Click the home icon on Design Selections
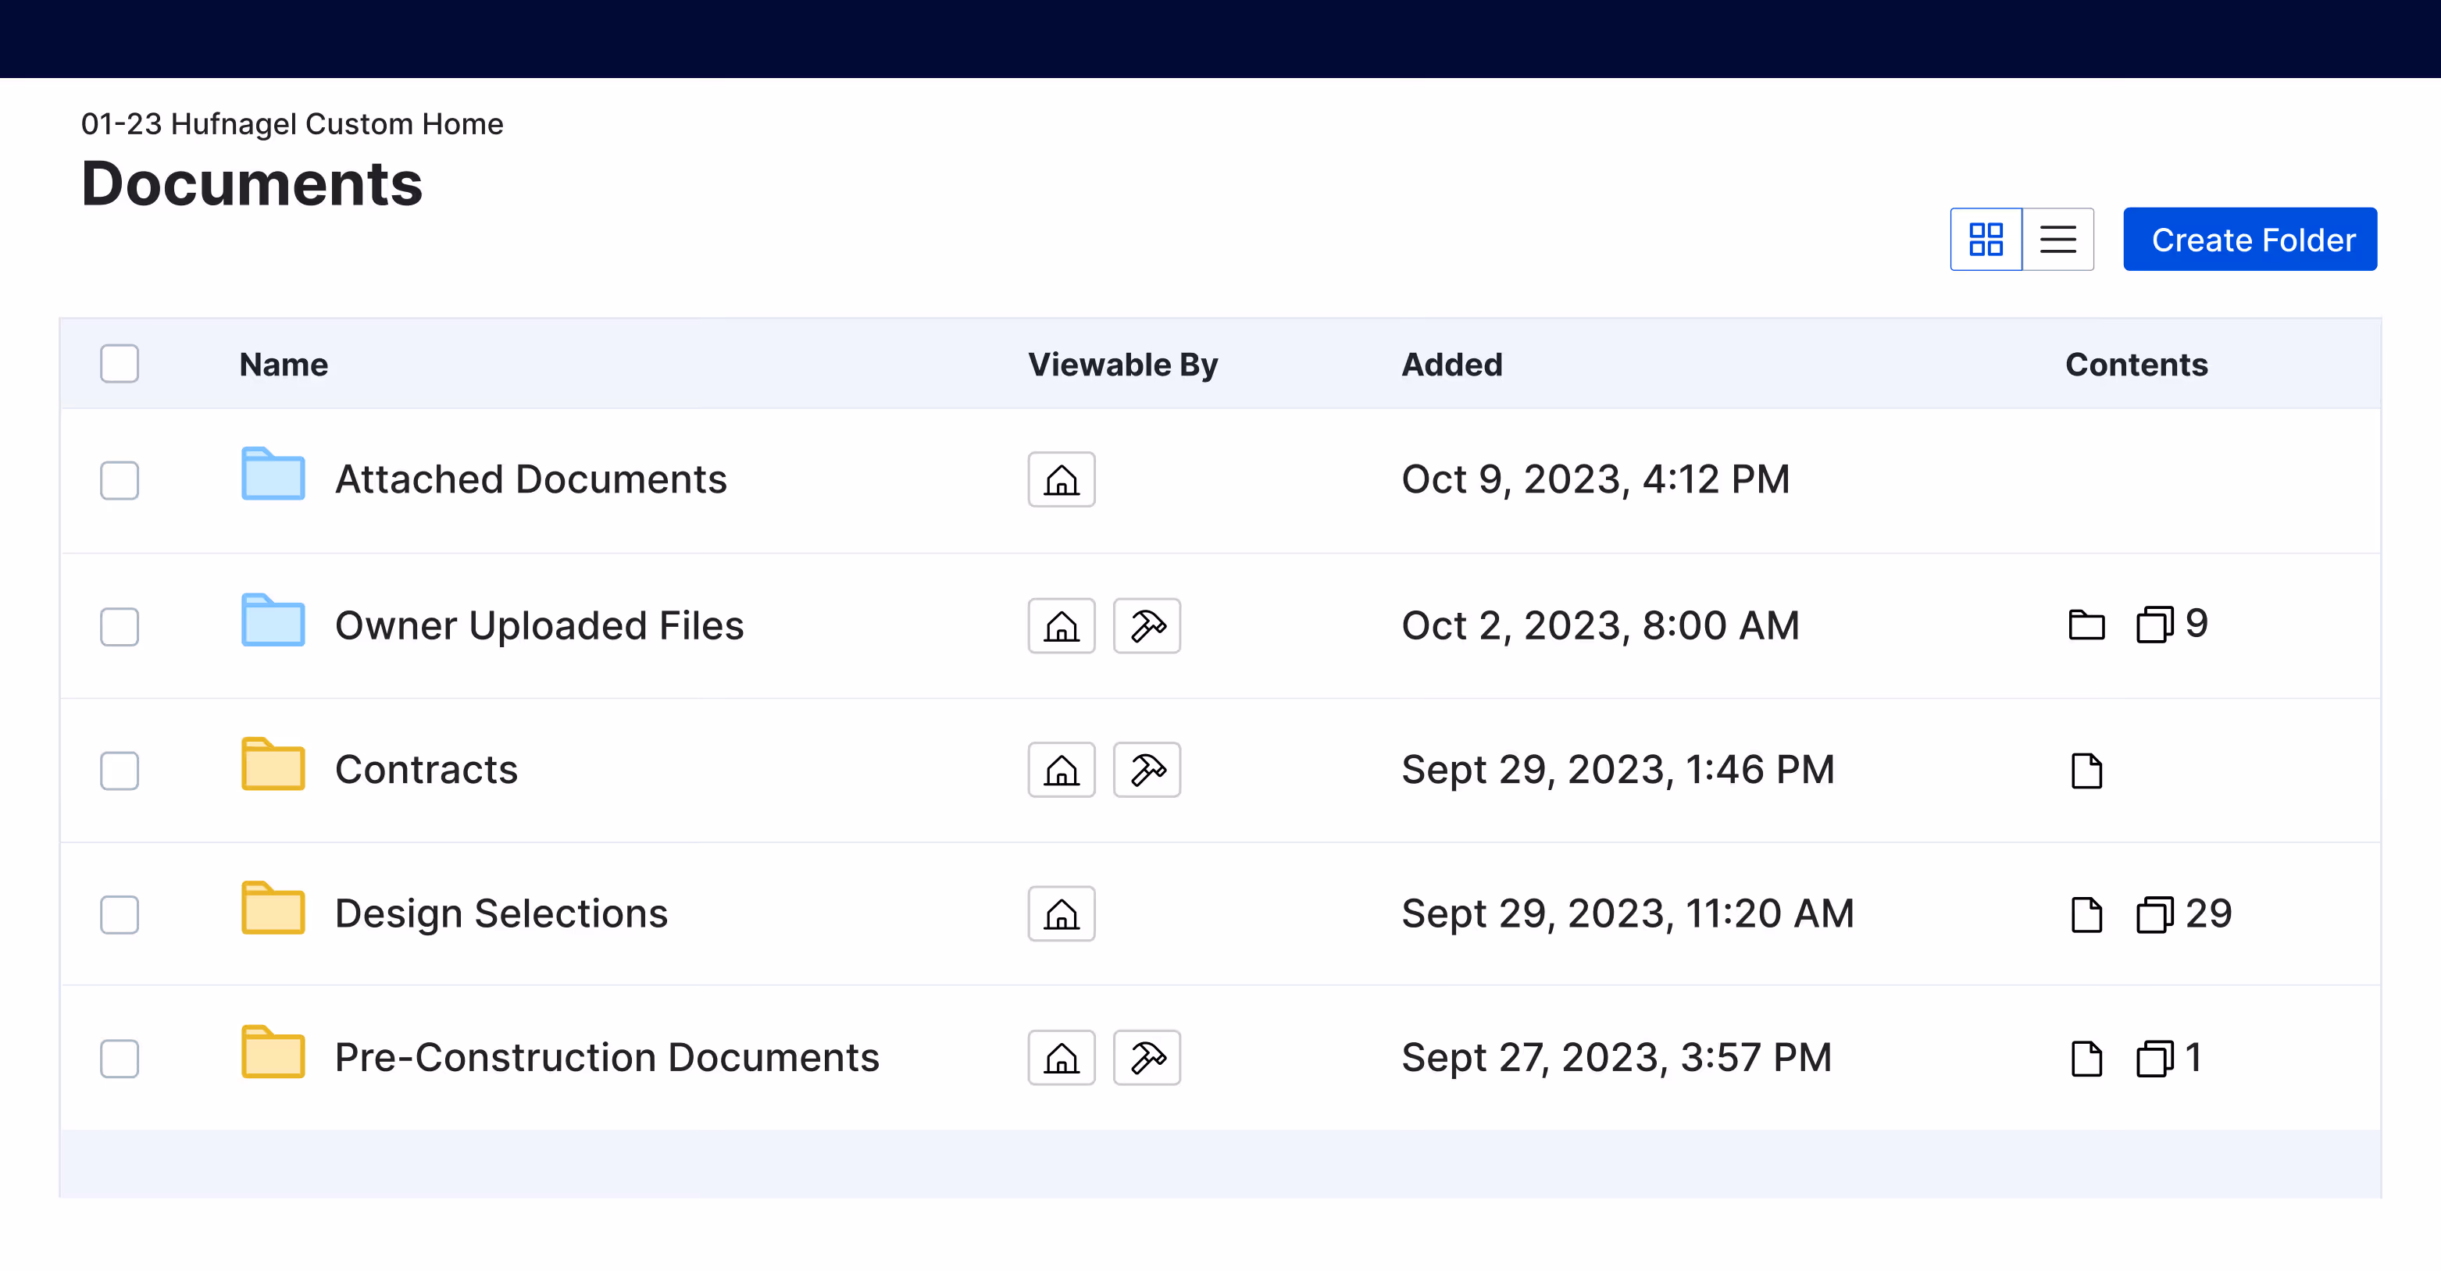 (x=1060, y=913)
